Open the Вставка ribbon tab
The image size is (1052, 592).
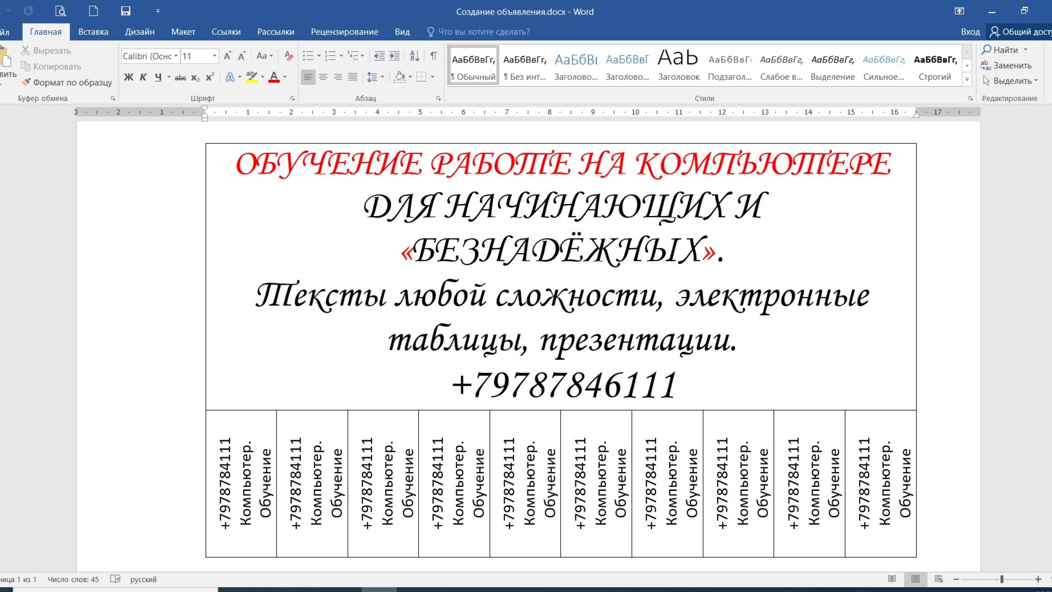point(93,32)
